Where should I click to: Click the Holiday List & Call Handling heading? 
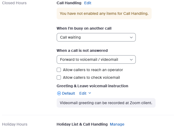click(82, 124)
